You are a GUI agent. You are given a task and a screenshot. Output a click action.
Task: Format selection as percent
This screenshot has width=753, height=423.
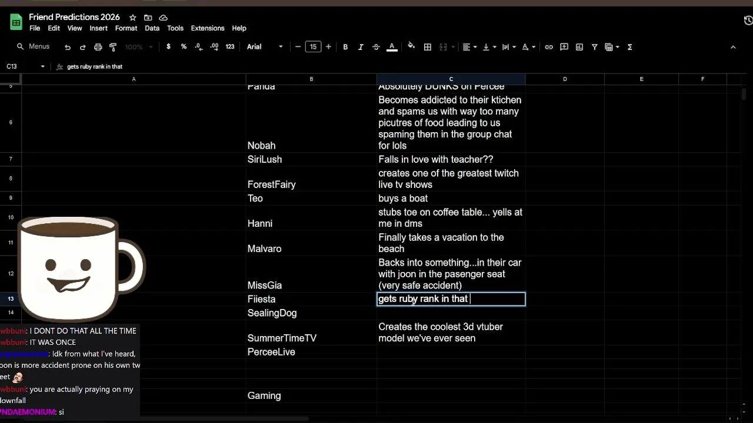click(184, 47)
